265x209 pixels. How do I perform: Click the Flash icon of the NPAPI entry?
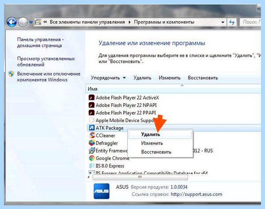91,105
